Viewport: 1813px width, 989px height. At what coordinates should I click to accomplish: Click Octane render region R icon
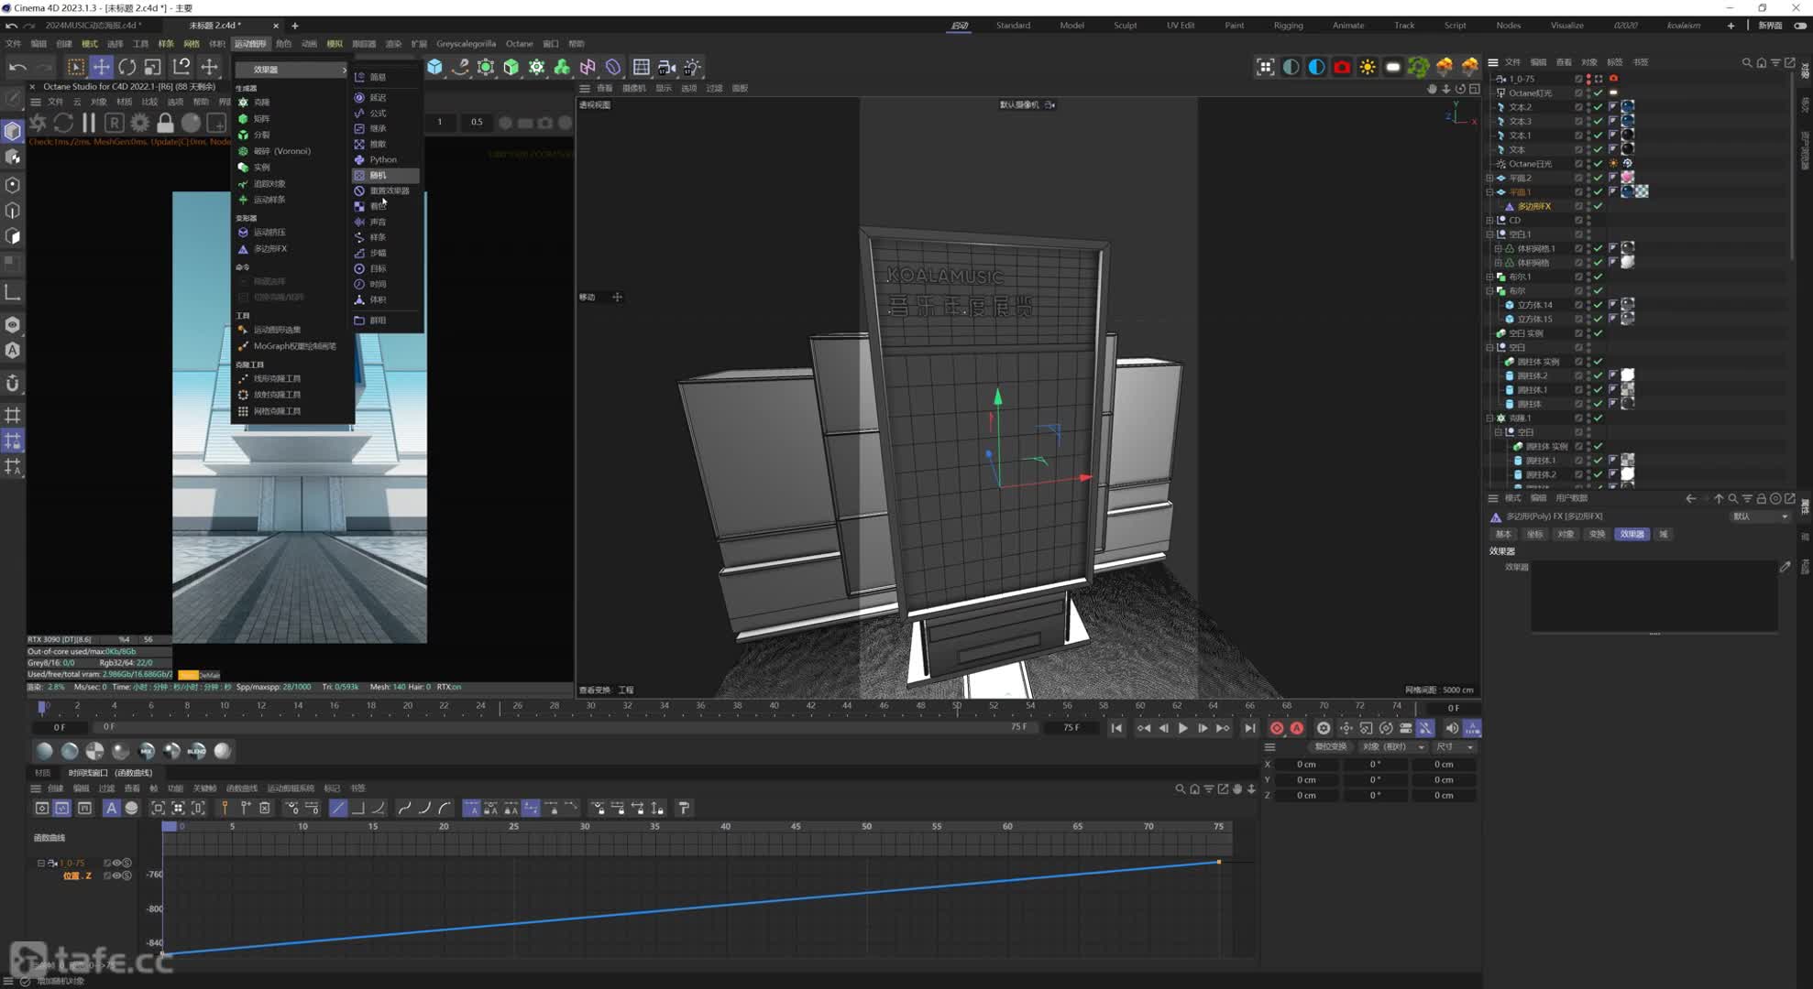pos(114,122)
